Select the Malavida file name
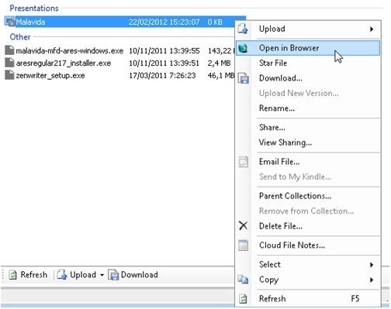 coord(30,22)
